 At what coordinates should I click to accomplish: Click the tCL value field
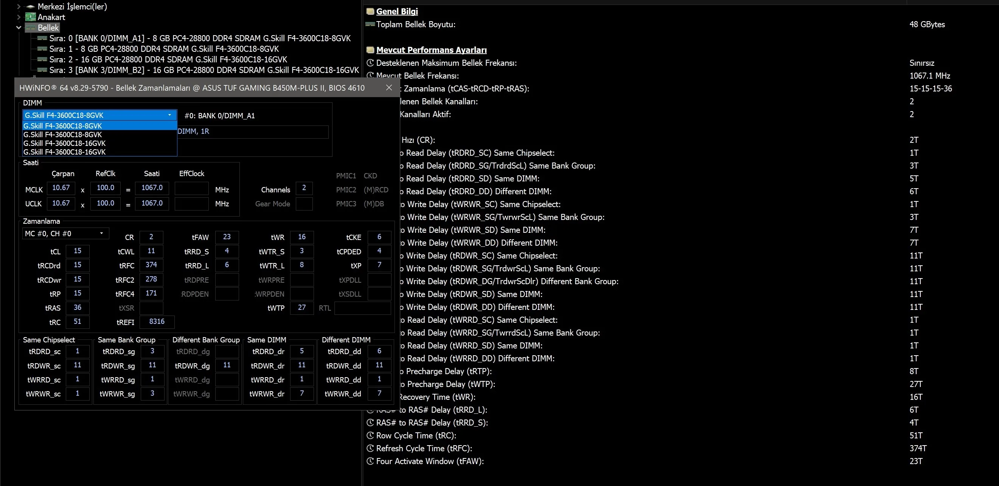click(x=78, y=251)
